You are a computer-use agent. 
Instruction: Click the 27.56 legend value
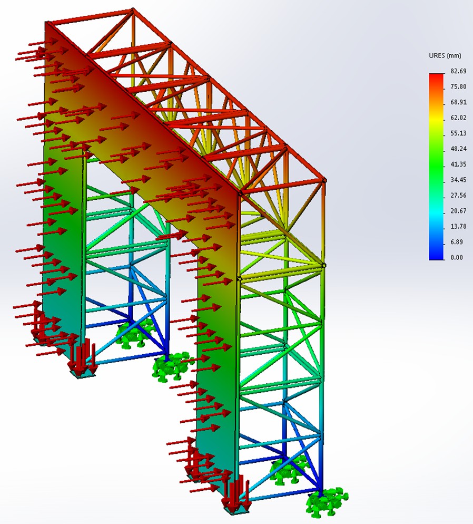point(458,195)
